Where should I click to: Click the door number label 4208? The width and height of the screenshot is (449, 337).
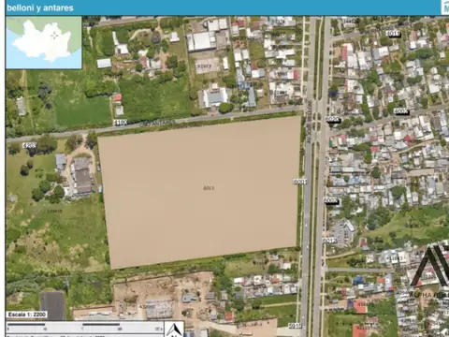[x=30, y=145]
